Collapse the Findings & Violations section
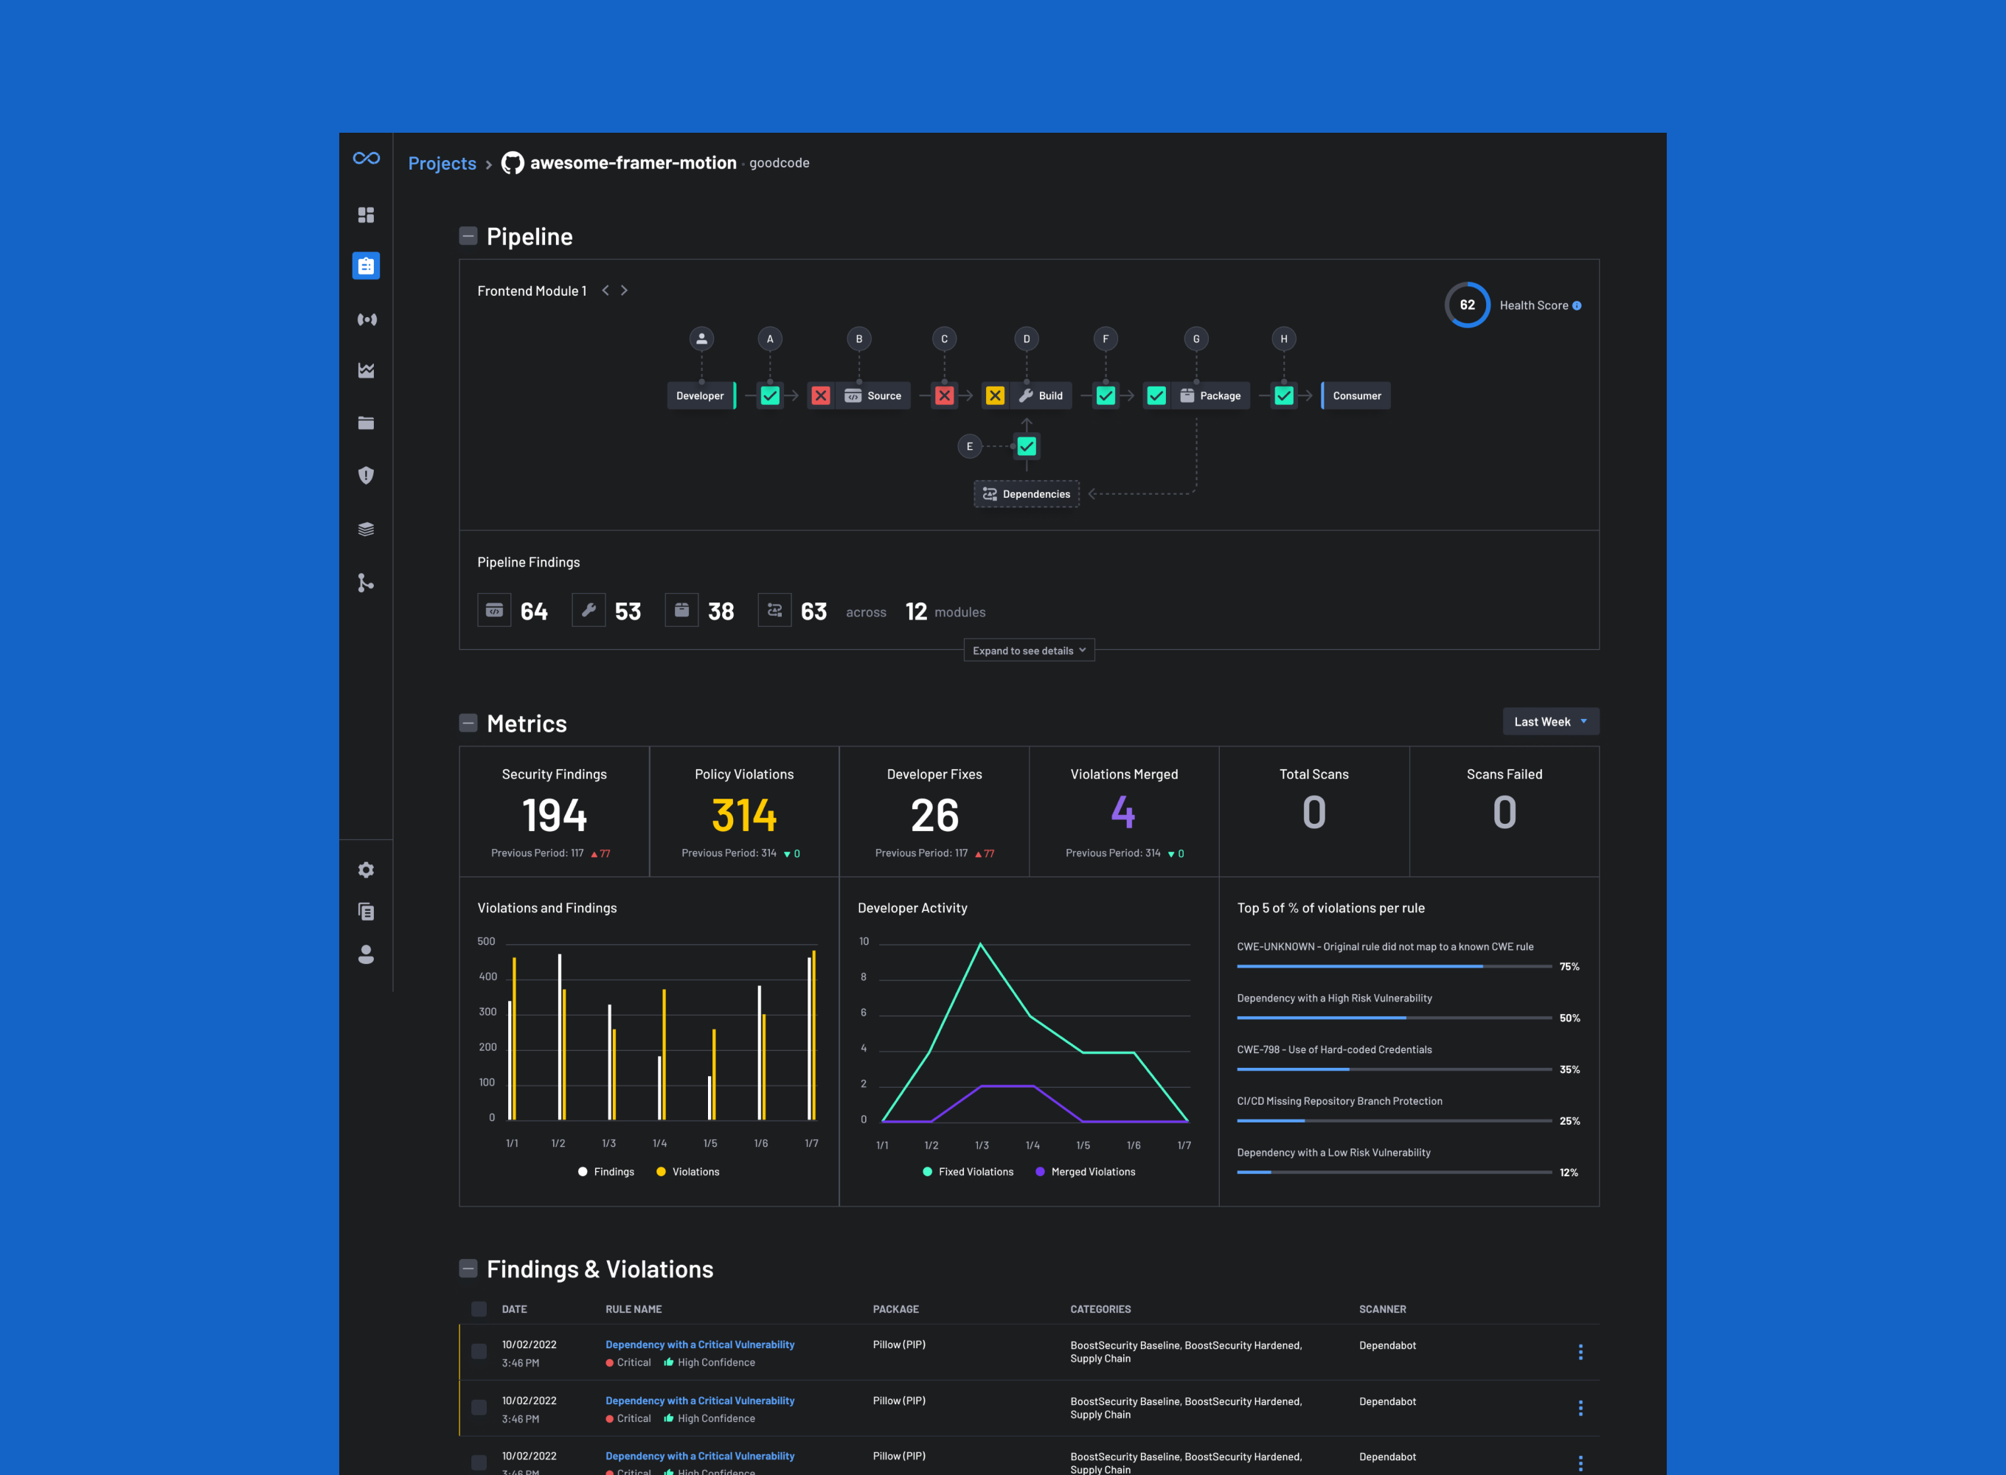Viewport: 2006px width, 1475px height. (x=468, y=1268)
